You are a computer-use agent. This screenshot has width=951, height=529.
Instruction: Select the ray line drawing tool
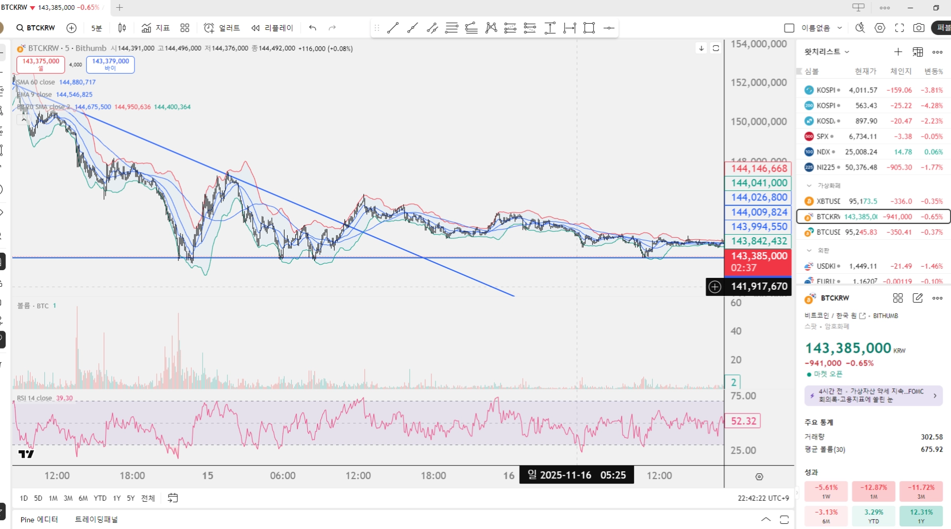click(412, 28)
